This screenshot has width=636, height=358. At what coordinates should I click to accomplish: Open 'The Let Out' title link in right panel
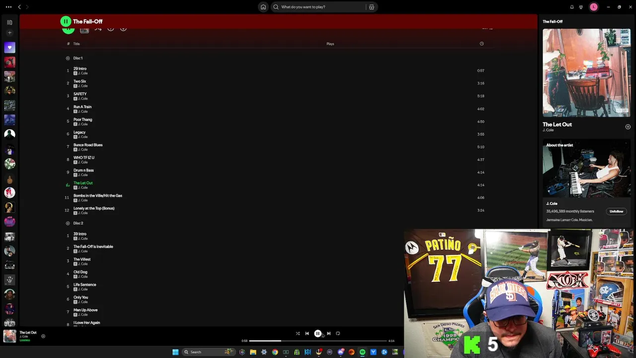[x=557, y=124]
